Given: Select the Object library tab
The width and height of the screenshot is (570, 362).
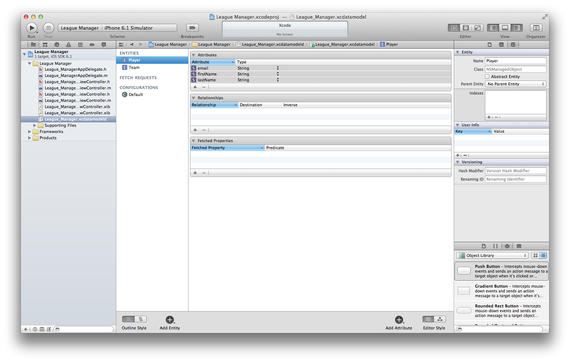Looking at the screenshot, I should [x=507, y=246].
